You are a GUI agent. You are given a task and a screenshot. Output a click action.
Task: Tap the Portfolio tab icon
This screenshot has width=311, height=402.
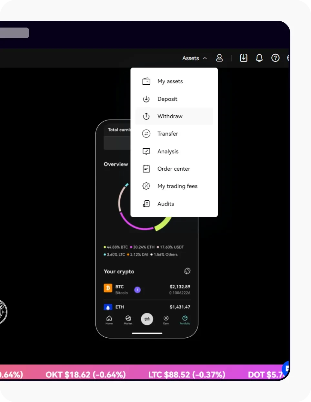click(185, 320)
